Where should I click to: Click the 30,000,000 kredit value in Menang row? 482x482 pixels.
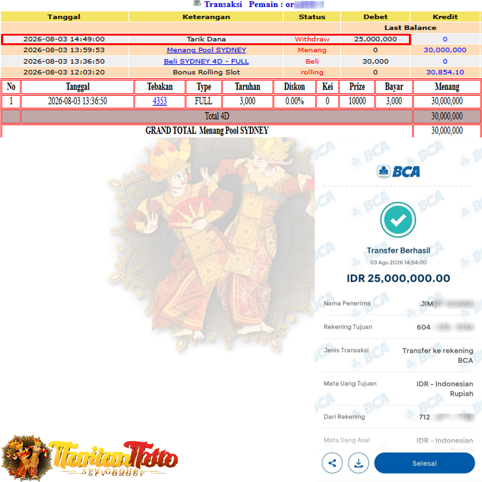click(x=445, y=50)
